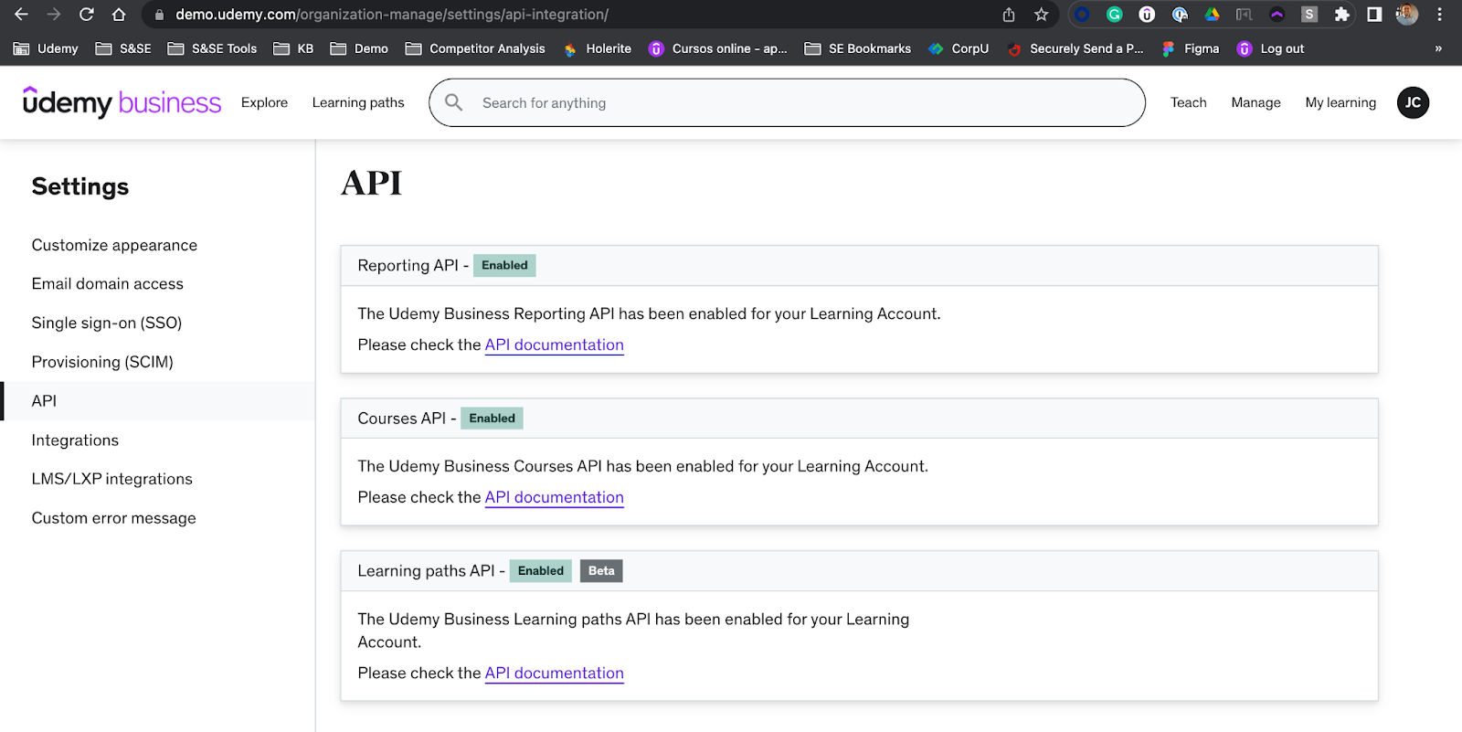The width and height of the screenshot is (1462, 732).
Task: Open the Chrome profile avatar
Action: 1407,15
